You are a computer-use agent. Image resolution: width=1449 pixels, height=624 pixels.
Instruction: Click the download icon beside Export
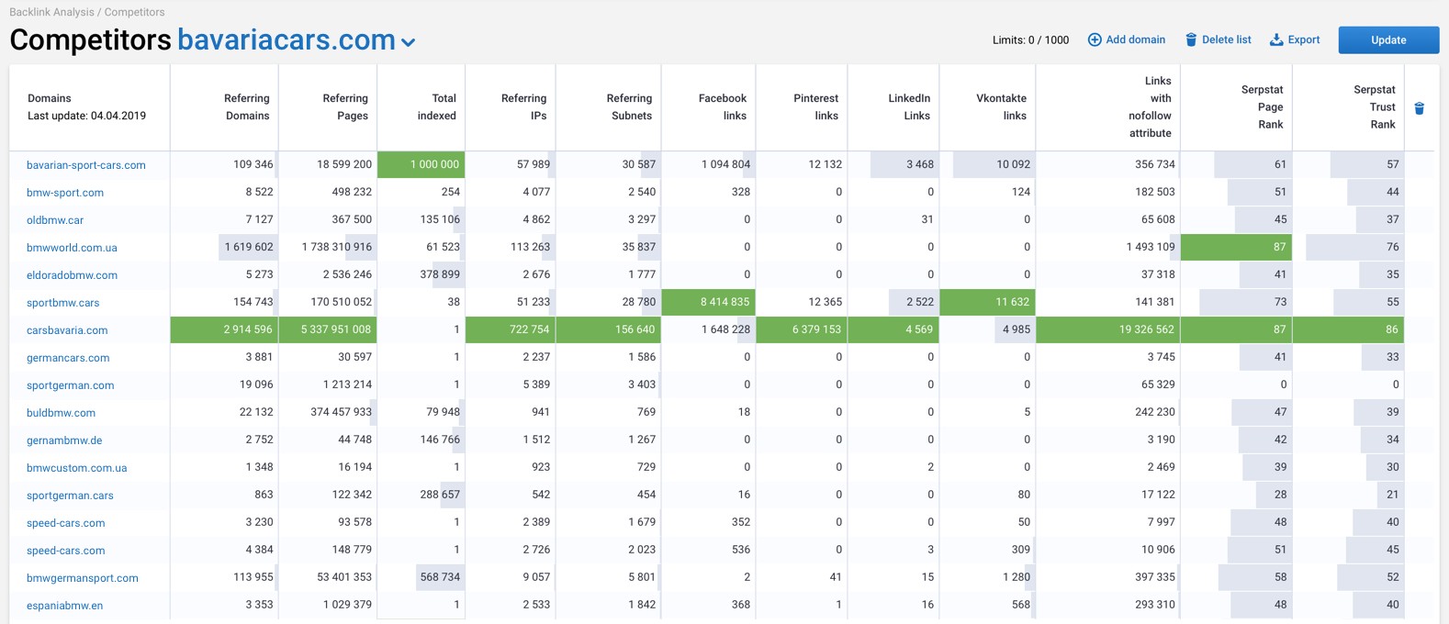(x=1276, y=39)
